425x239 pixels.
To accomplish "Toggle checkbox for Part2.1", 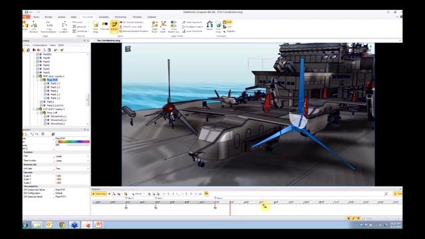I will point(41,102).
